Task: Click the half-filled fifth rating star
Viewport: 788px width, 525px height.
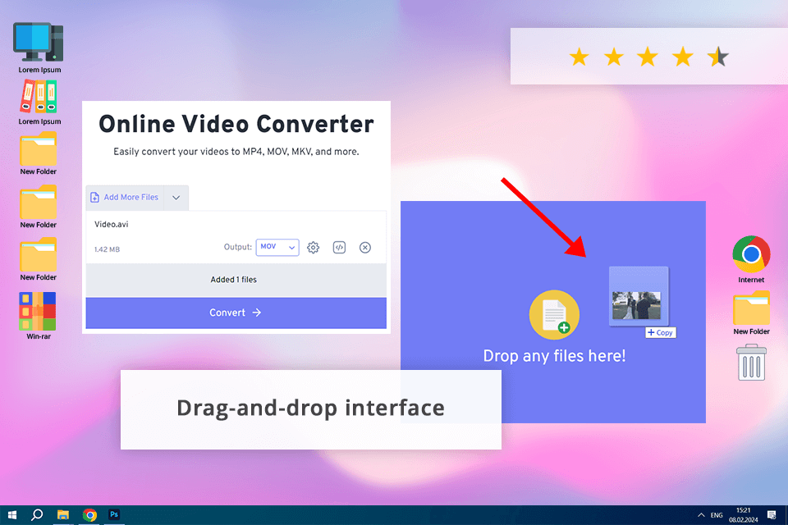Action: (717, 57)
